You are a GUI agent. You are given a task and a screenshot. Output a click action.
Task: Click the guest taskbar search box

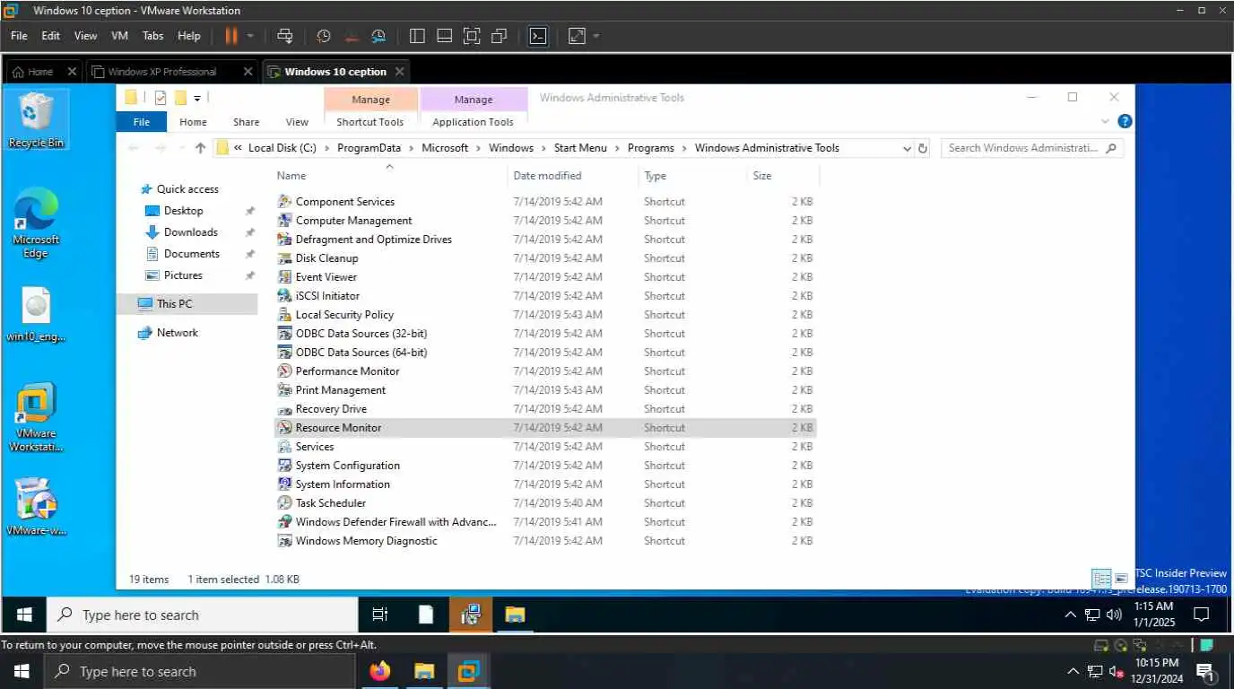pyautogui.click(x=203, y=615)
